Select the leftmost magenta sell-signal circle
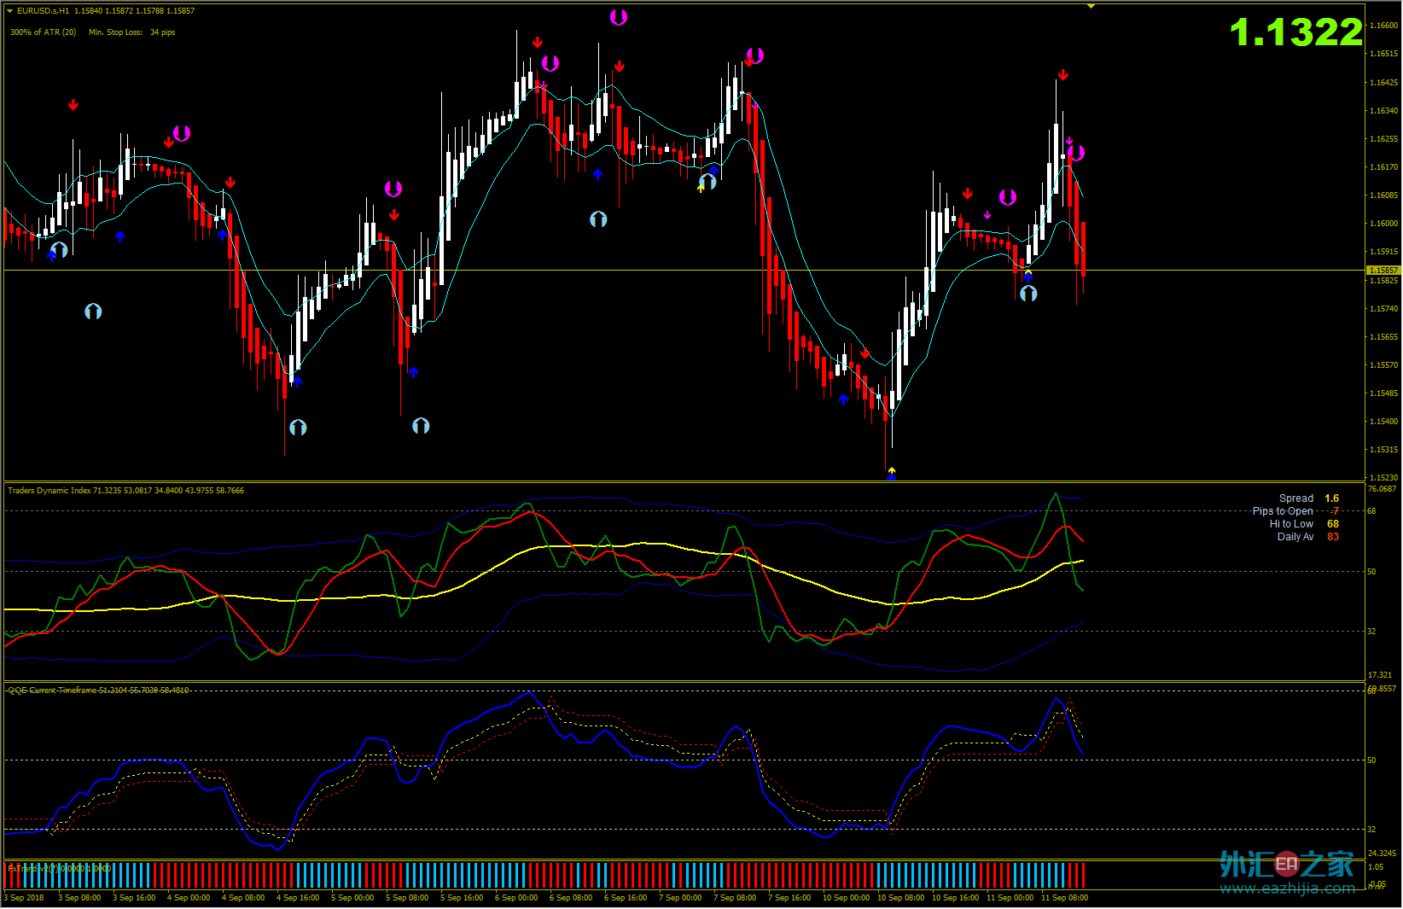 (x=181, y=133)
